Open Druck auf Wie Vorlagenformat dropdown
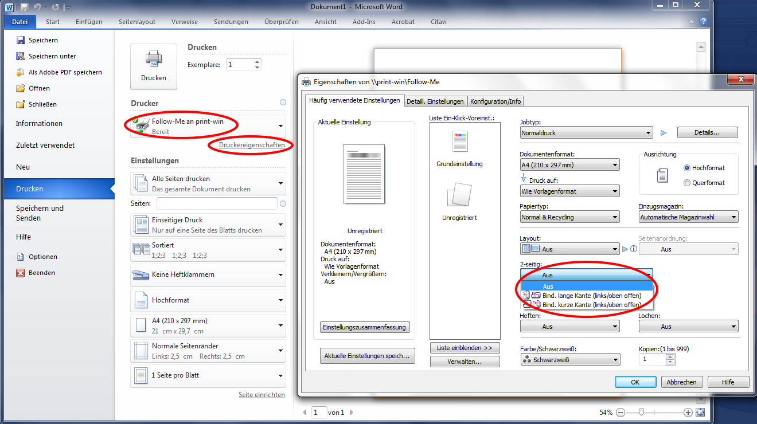757x424 pixels. point(569,191)
